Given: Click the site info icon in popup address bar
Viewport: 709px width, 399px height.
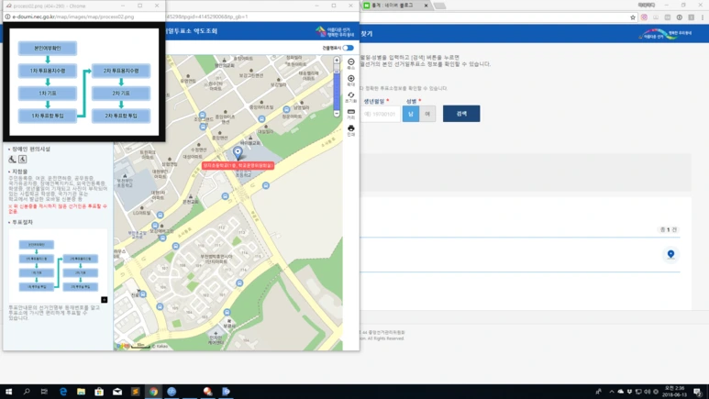Looking at the screenshot, I should click(7, 17).
